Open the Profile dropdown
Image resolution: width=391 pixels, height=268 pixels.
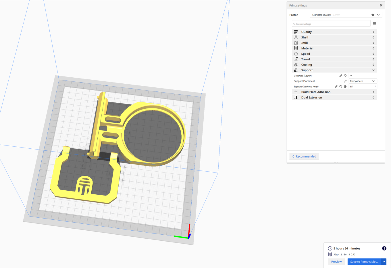coord(346,15)
